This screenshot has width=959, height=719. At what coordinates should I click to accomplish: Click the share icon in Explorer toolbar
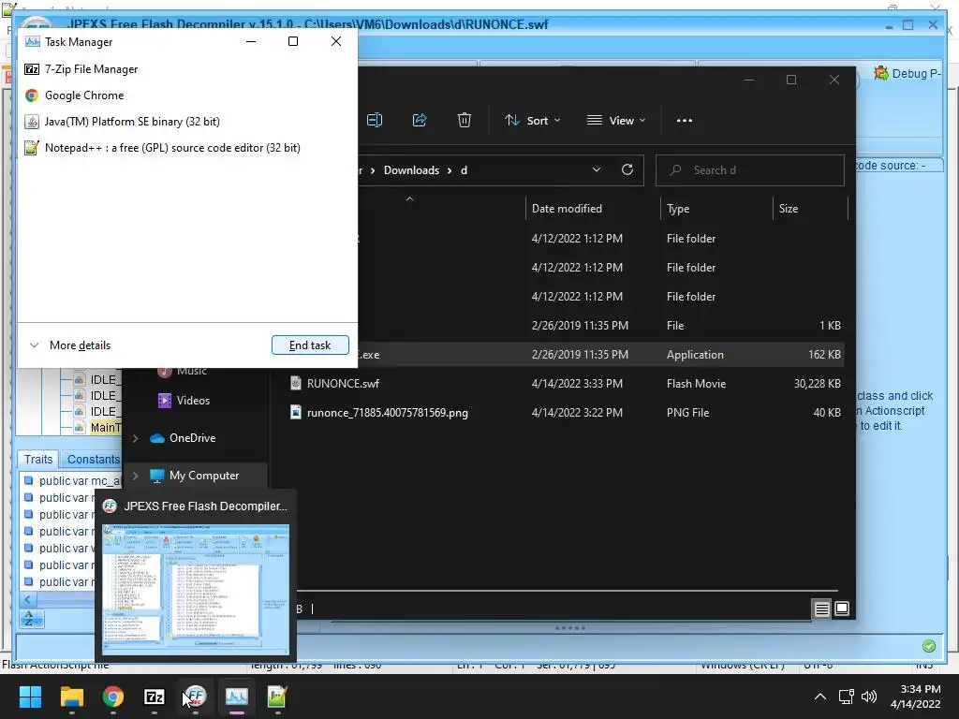click(x=420, y=121)
